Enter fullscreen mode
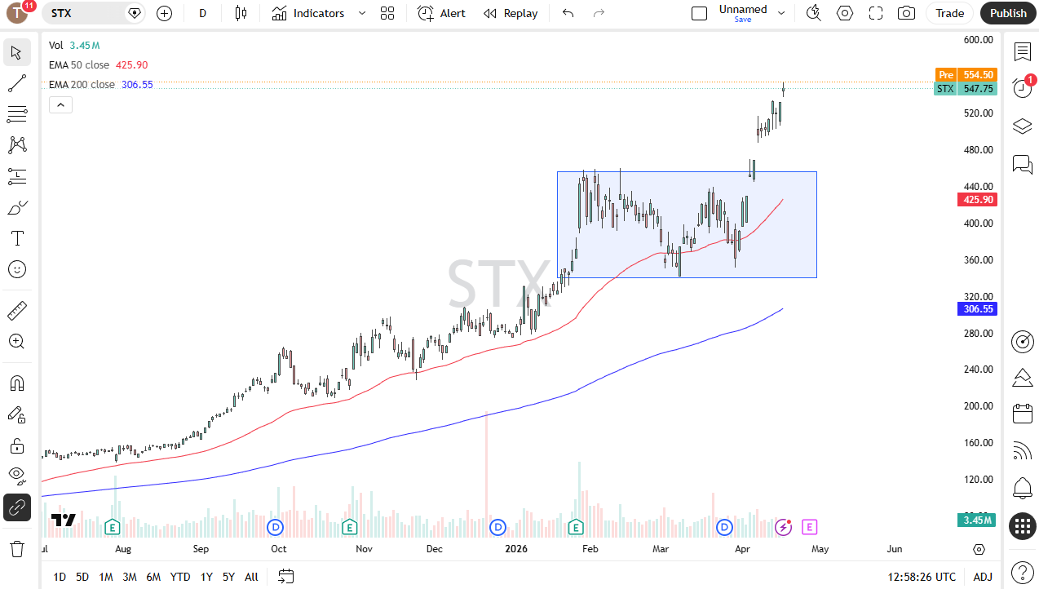 click(876, 13)
